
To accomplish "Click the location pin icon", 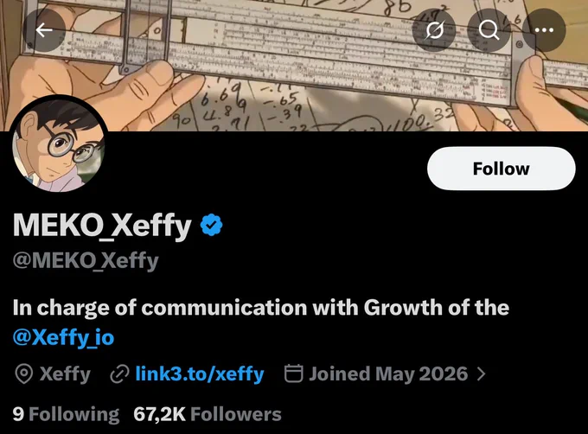I will [x=24, y=374].
